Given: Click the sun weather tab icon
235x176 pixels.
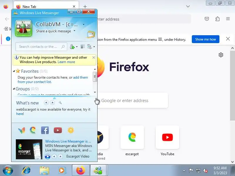Looking at the screenshot, I should pos(71,130).
